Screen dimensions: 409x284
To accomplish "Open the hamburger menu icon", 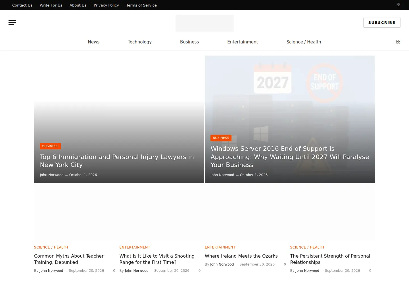I will [12, 23].
